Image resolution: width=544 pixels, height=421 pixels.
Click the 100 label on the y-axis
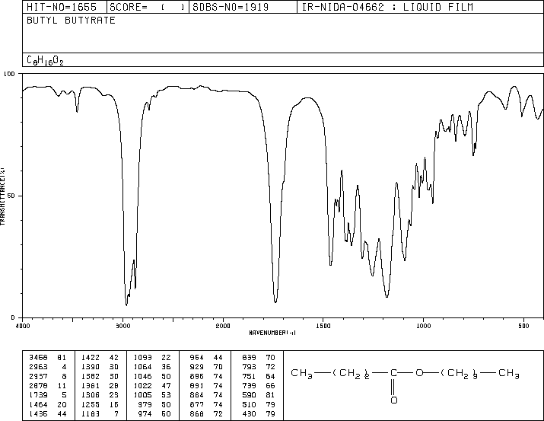pyautogui.click(x=9, y=74)
